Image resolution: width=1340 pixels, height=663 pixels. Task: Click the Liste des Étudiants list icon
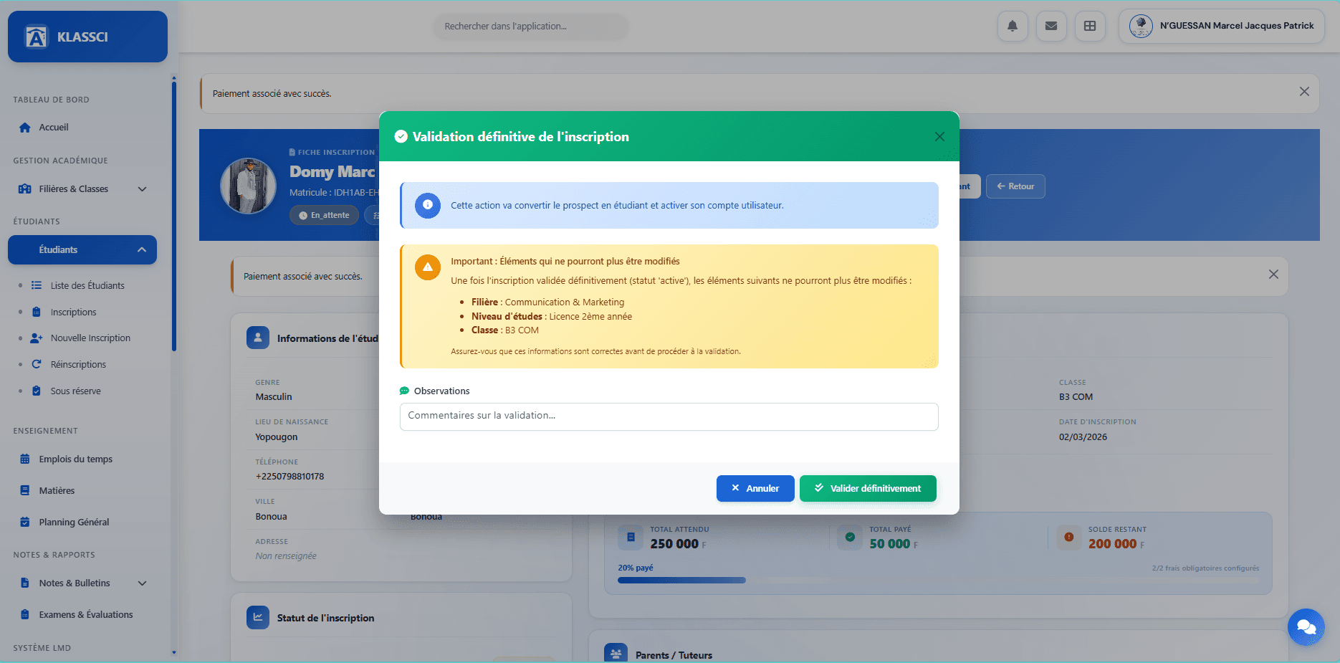coord(37,285)
